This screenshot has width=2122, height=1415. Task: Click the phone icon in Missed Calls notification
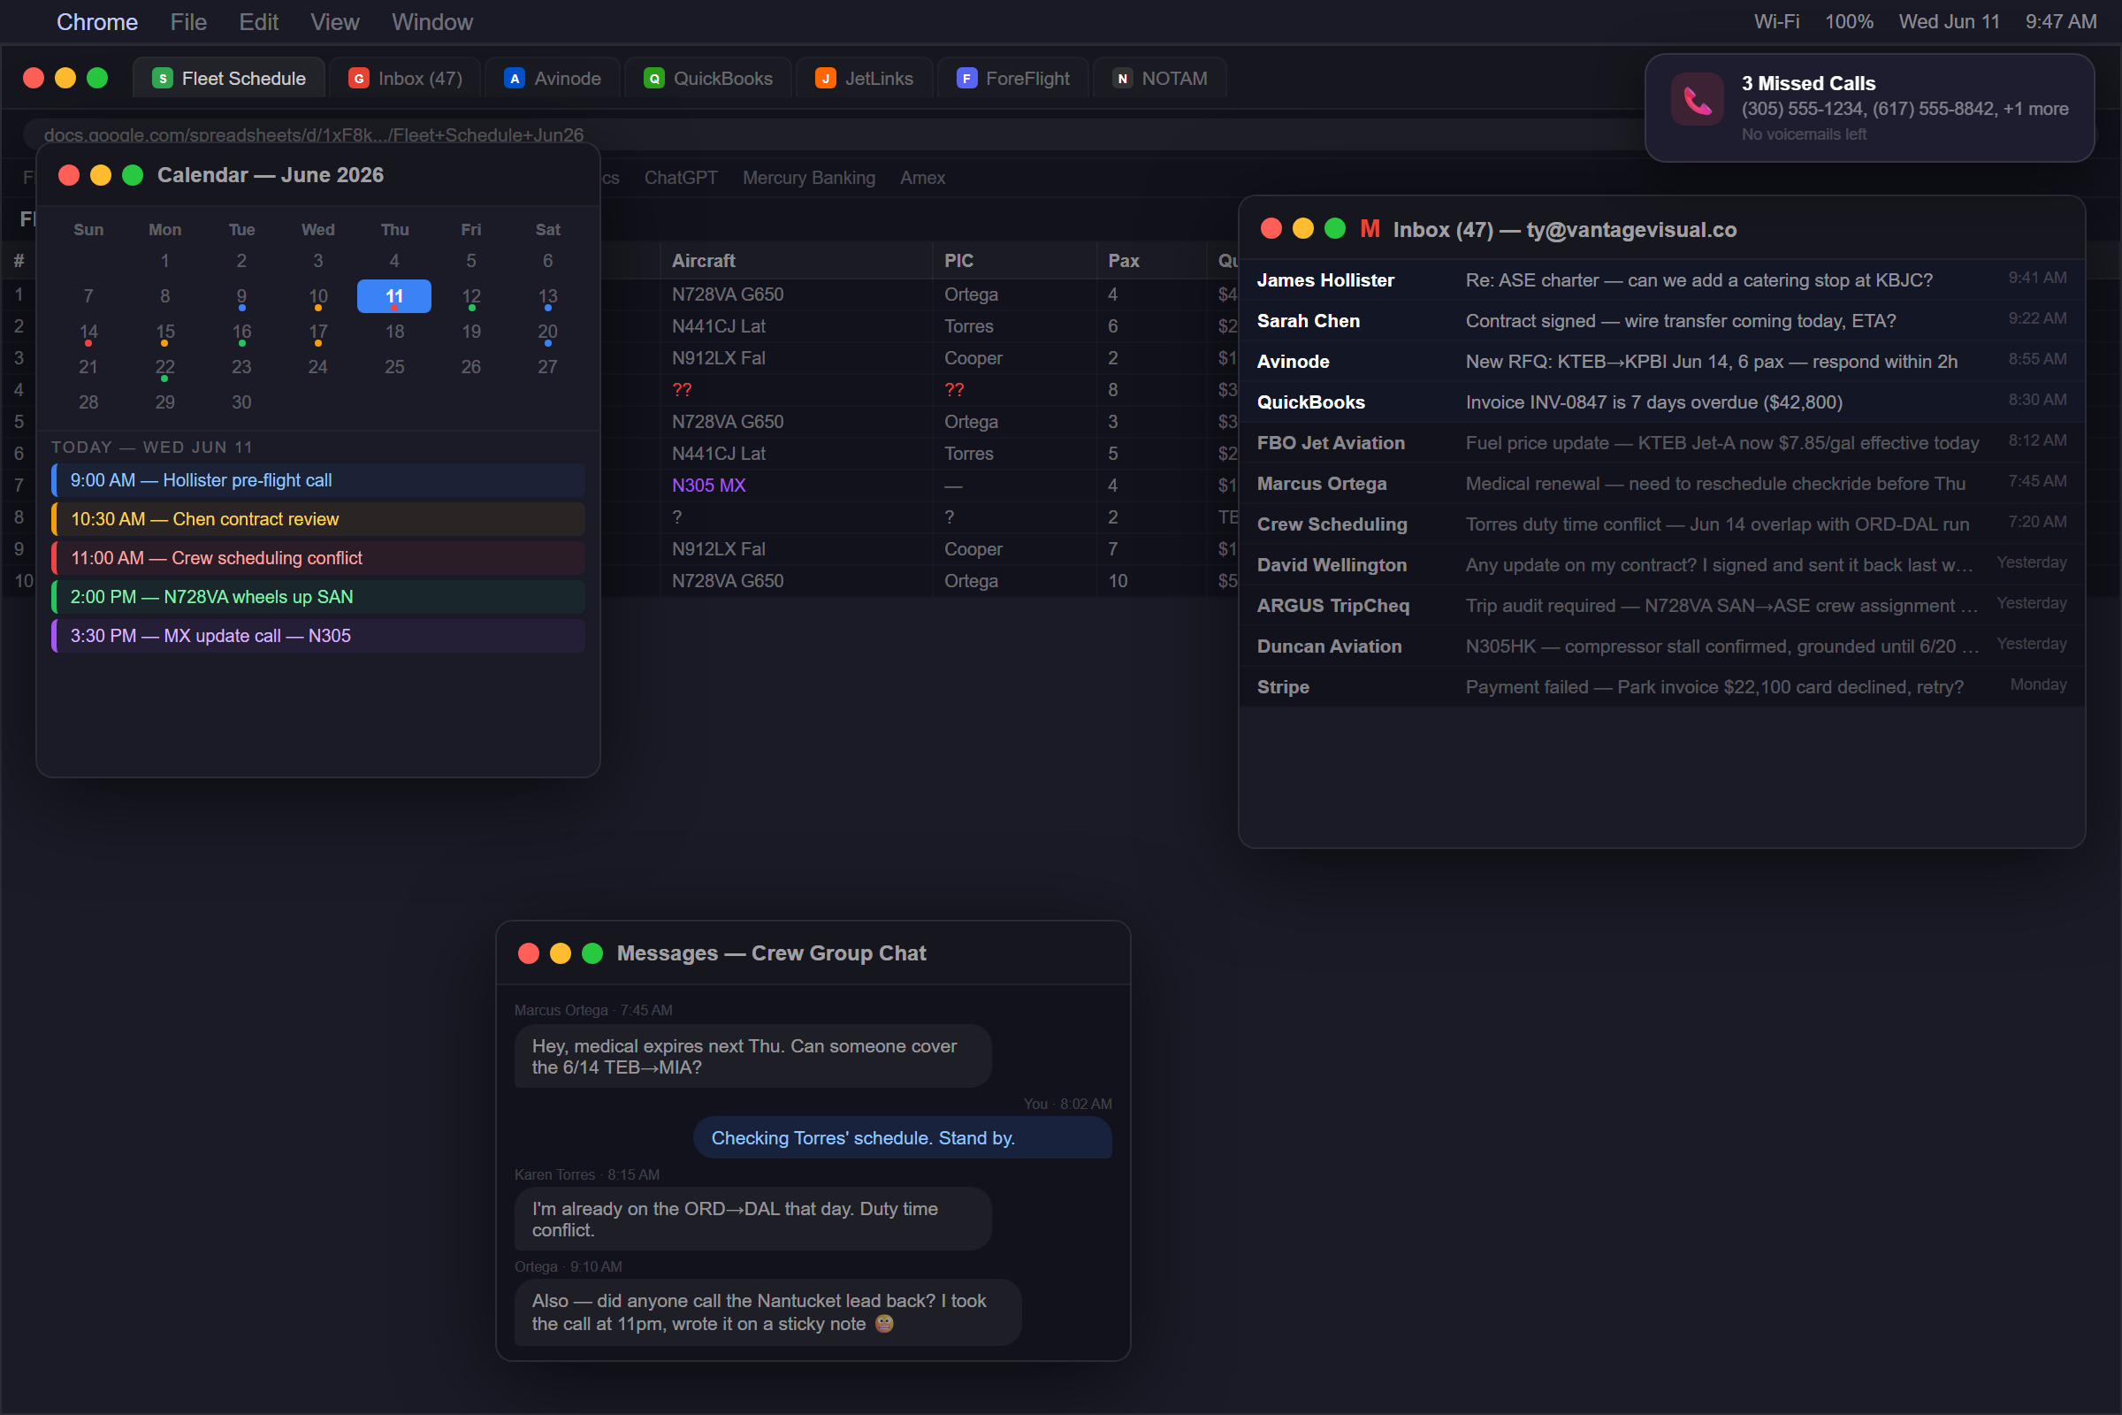[1697, 100]
